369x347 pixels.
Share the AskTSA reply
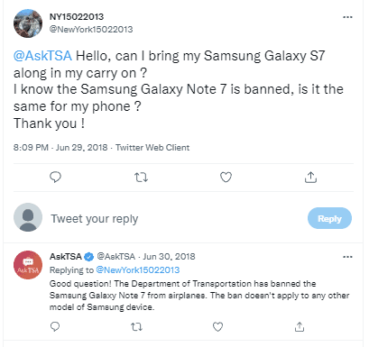pyautogui.click(x=300, y=326)
